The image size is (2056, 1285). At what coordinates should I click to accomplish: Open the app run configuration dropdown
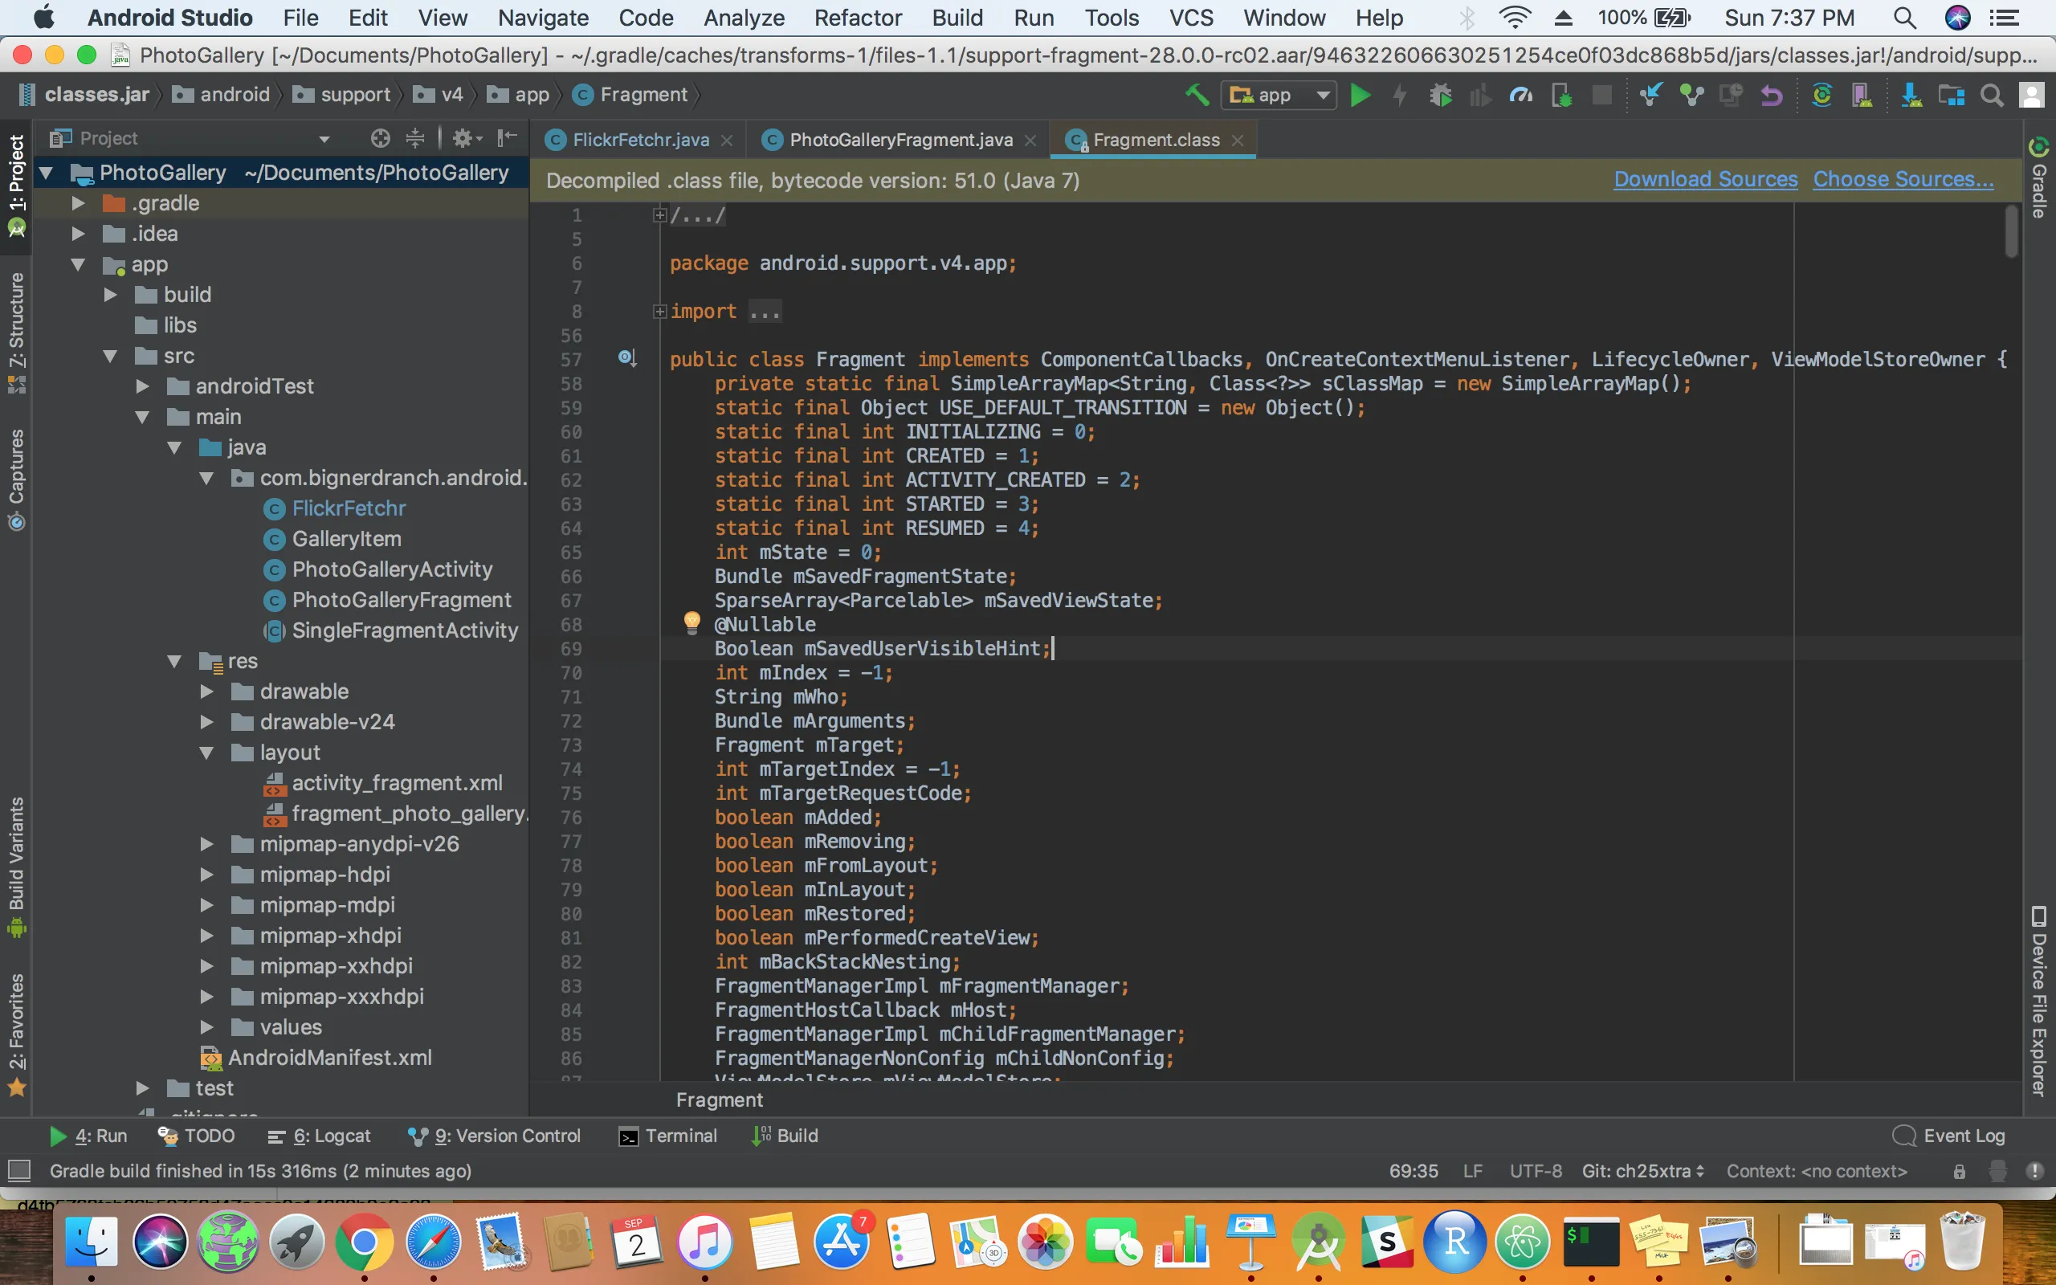[x=1279, y=94]
